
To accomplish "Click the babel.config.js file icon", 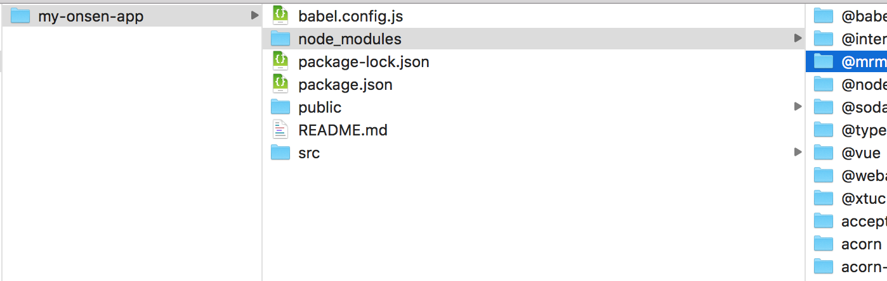I will click(280, 16).
